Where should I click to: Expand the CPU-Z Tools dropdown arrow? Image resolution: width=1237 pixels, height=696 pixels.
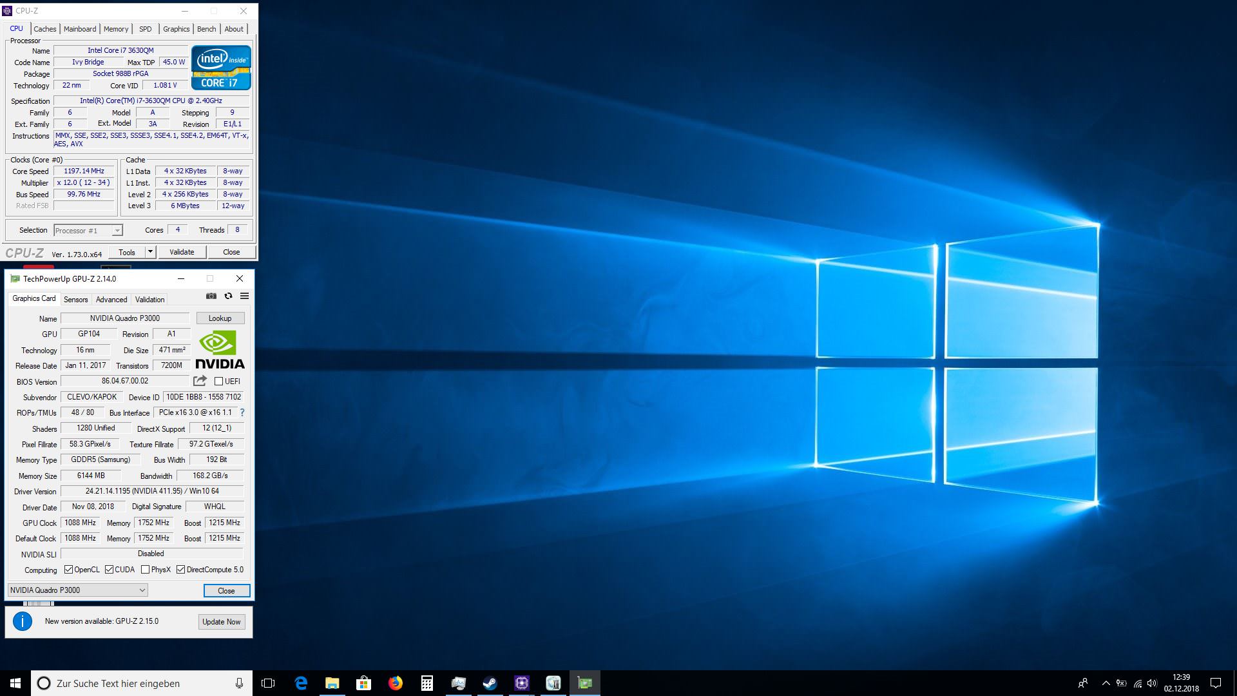click(150, 252)
